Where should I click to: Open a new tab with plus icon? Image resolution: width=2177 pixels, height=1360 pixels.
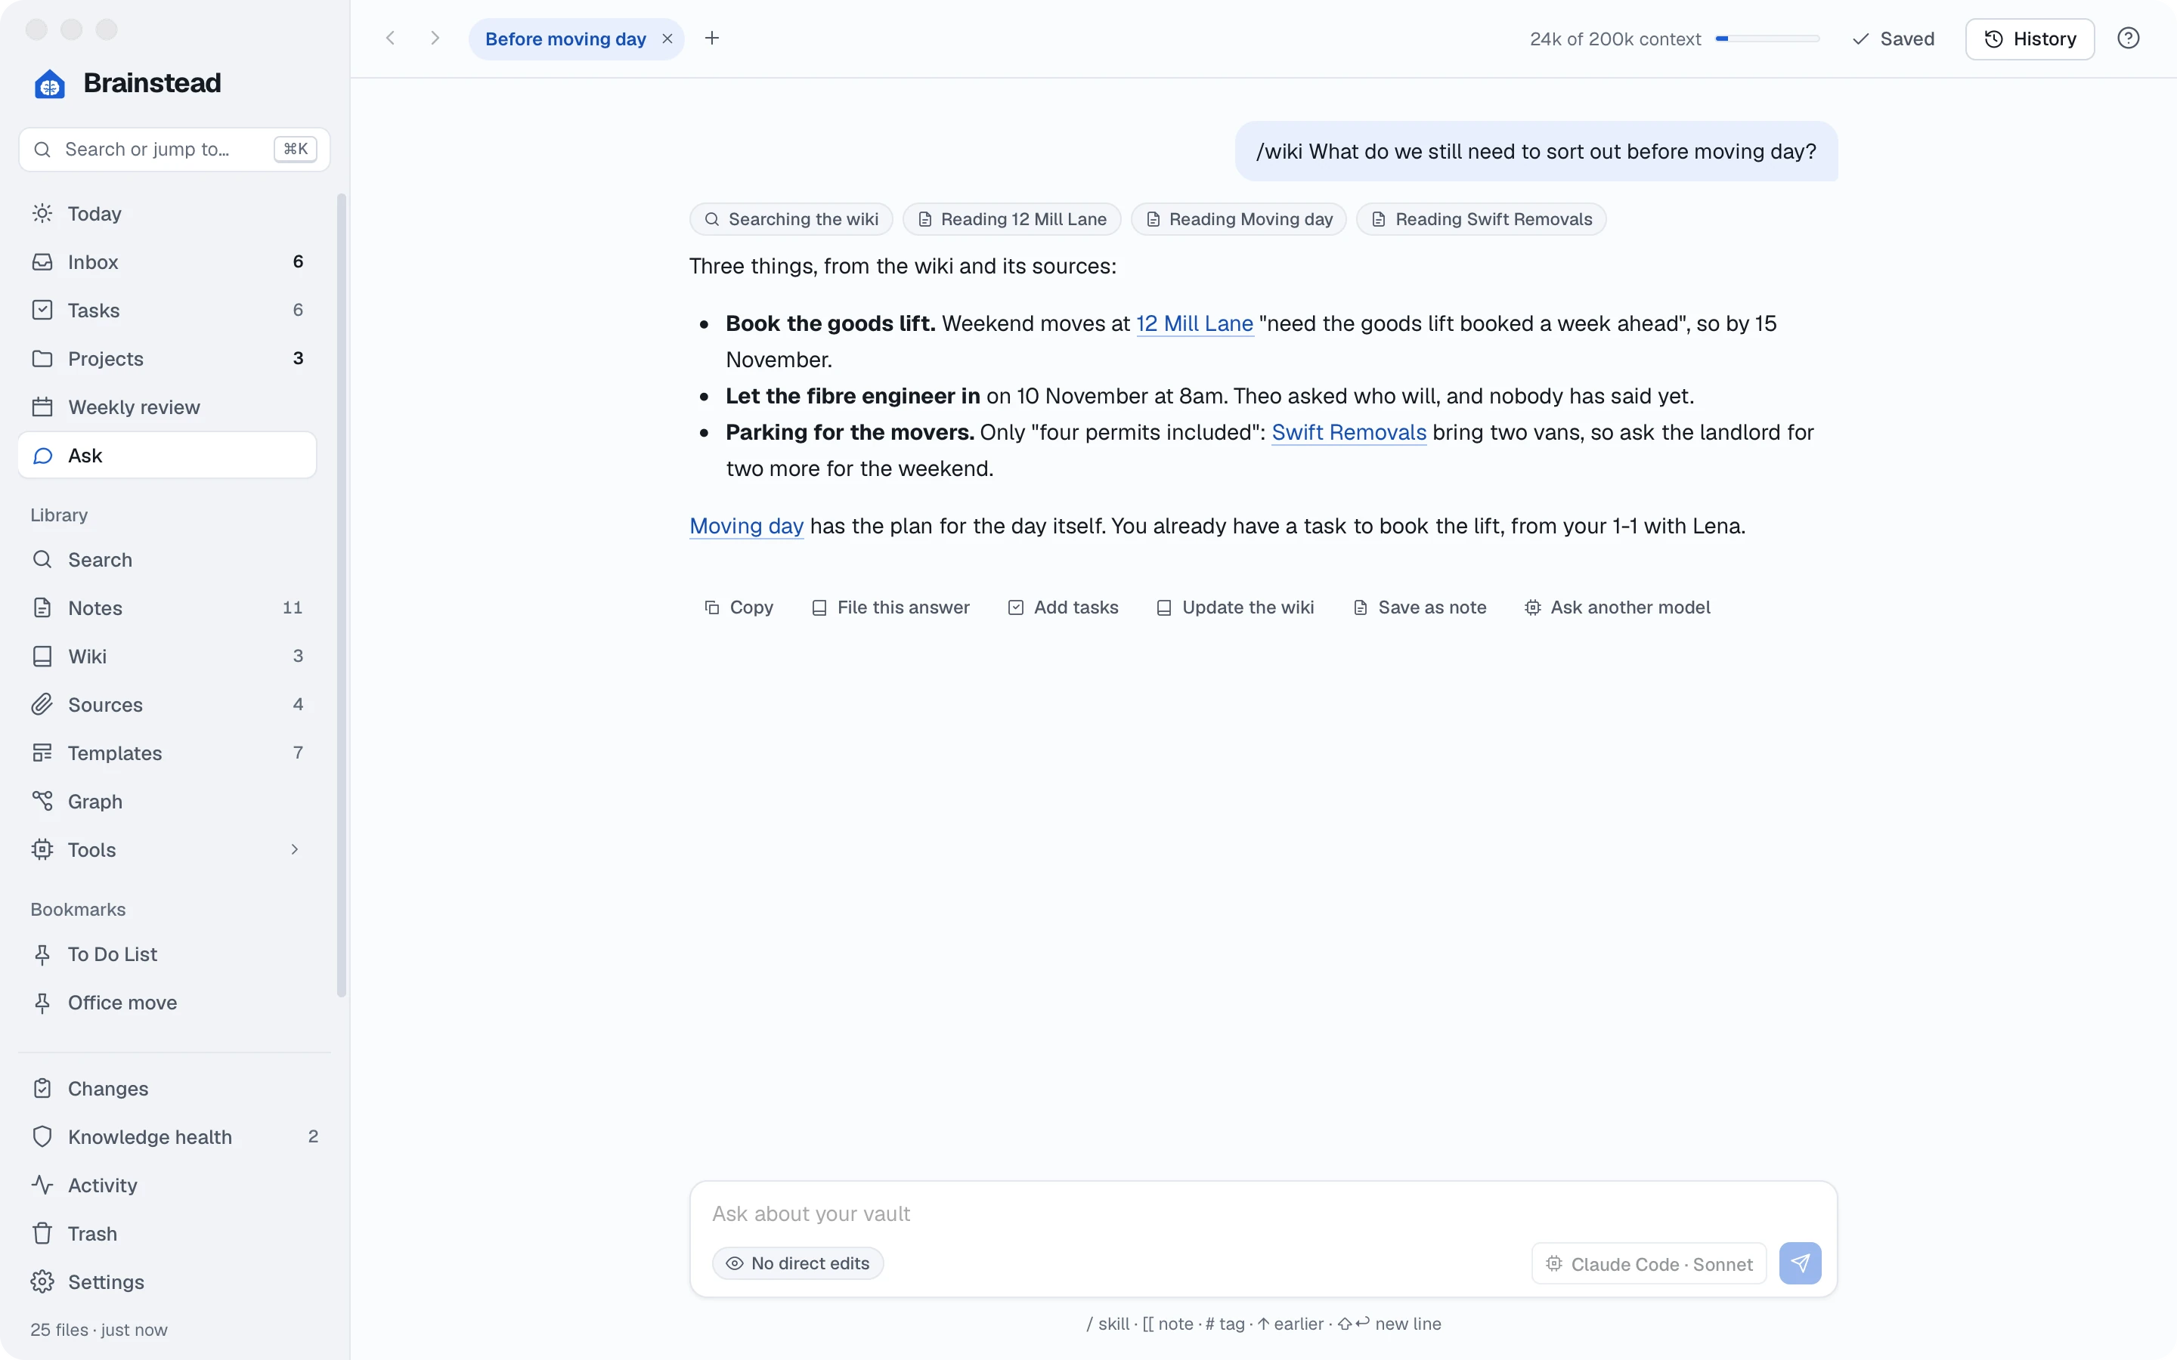(711, 39)
